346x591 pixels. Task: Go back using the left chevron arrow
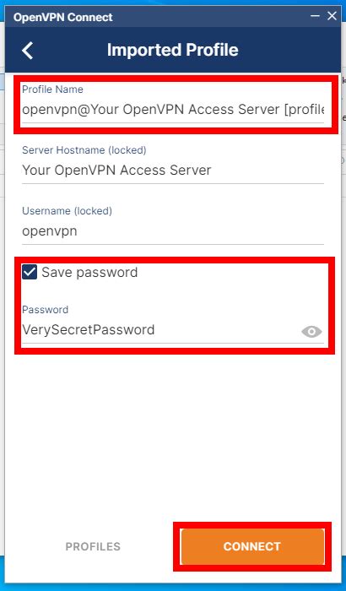(28, 50)
